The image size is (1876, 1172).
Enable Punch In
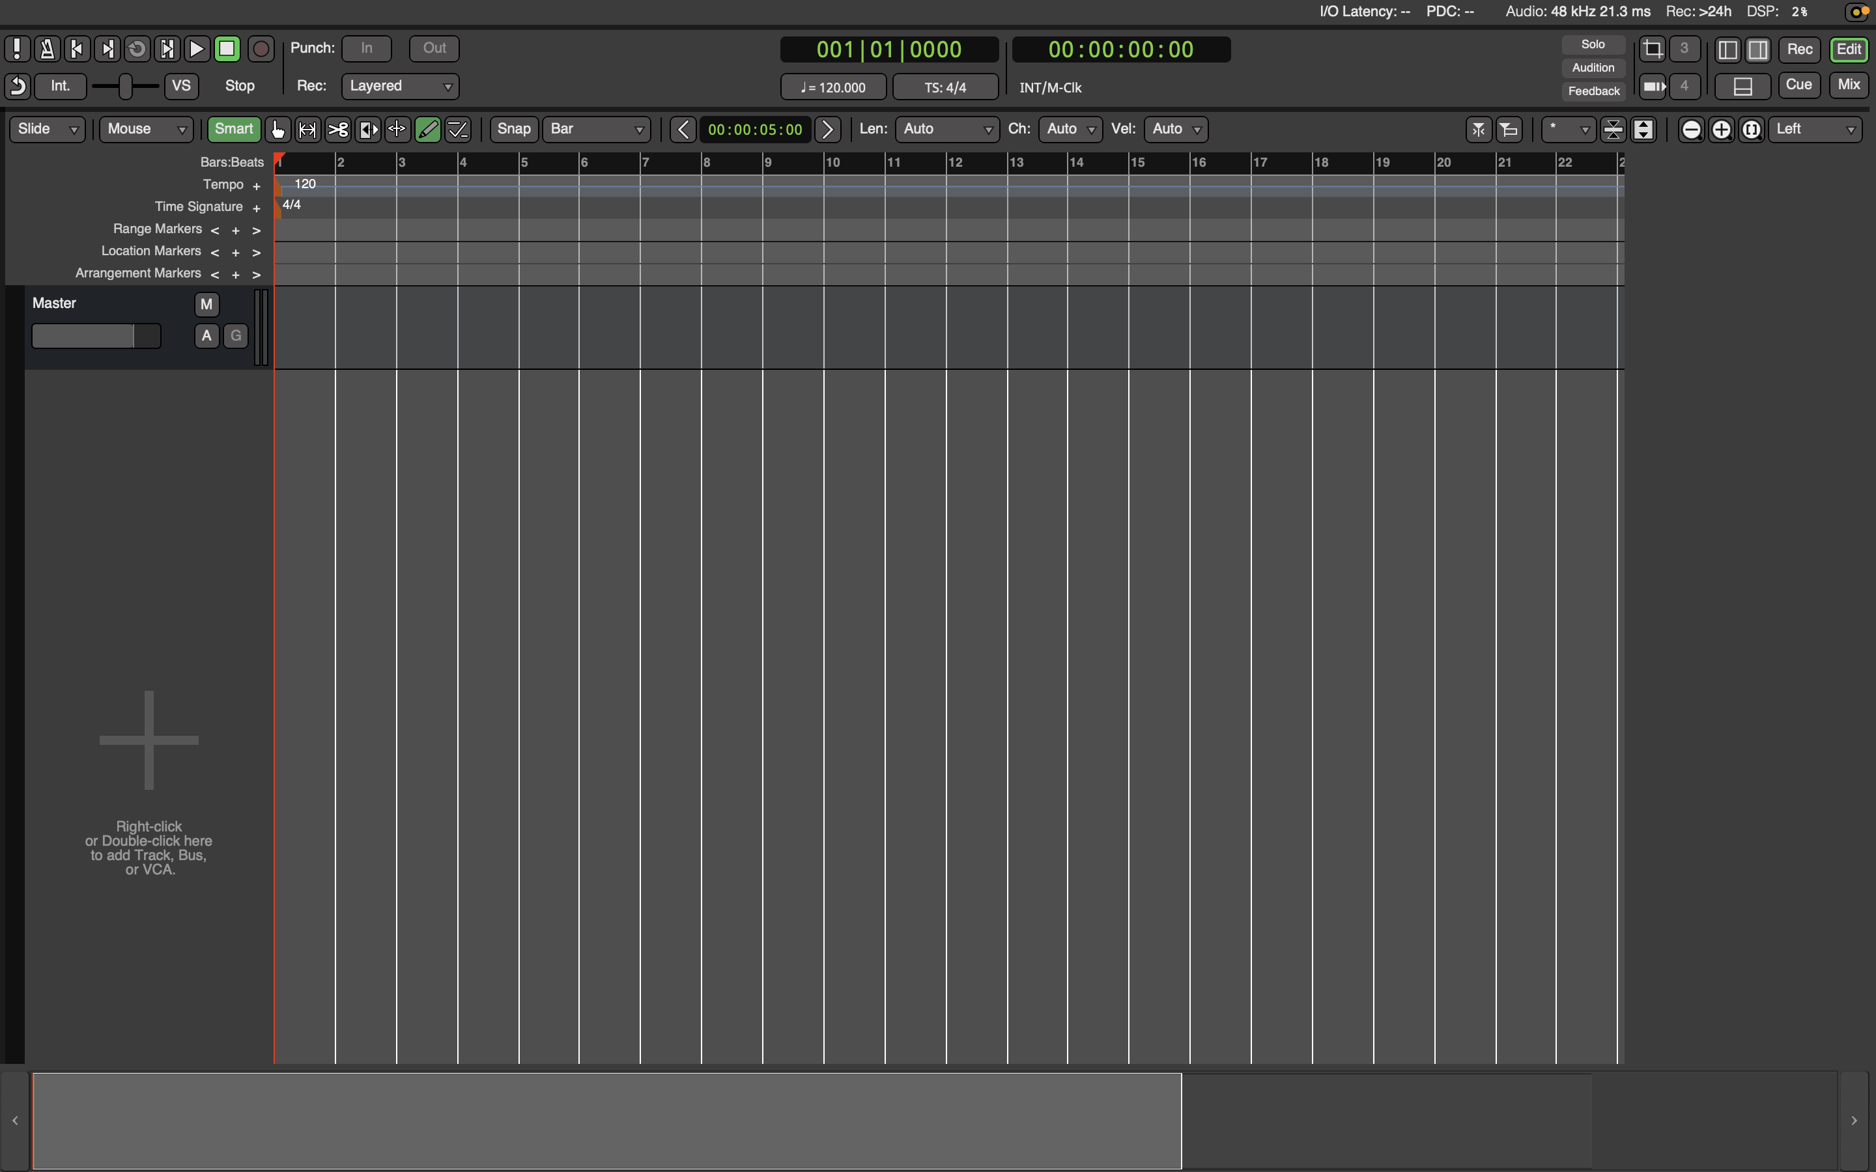367,48
